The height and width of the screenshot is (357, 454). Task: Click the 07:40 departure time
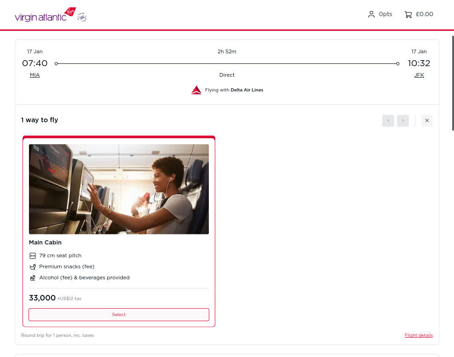pos(35,63)
